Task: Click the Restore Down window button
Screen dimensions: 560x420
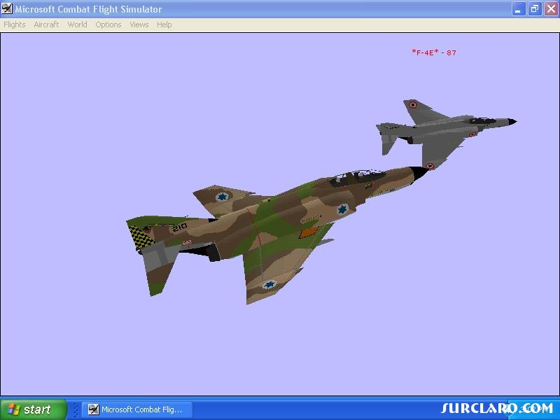Action: pyautogui.click(x=535, y=9)
